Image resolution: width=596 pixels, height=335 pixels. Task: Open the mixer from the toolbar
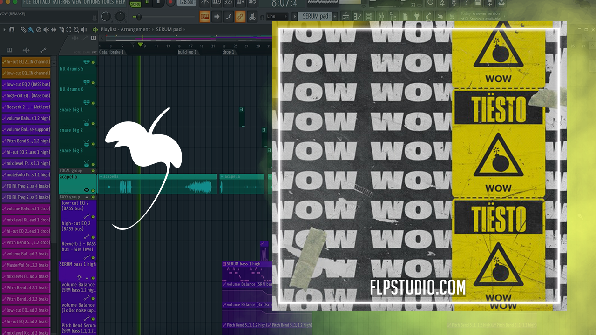coord(381,17)
